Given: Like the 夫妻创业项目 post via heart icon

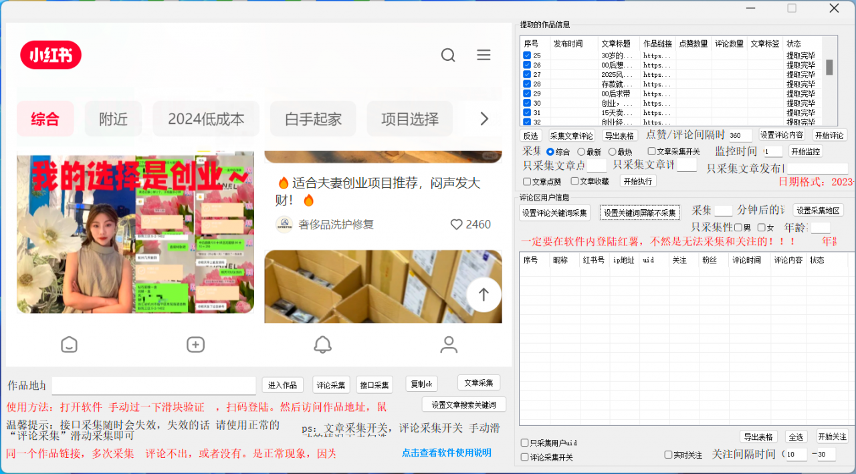Looking at the screenshot, I should coord(457,225).
